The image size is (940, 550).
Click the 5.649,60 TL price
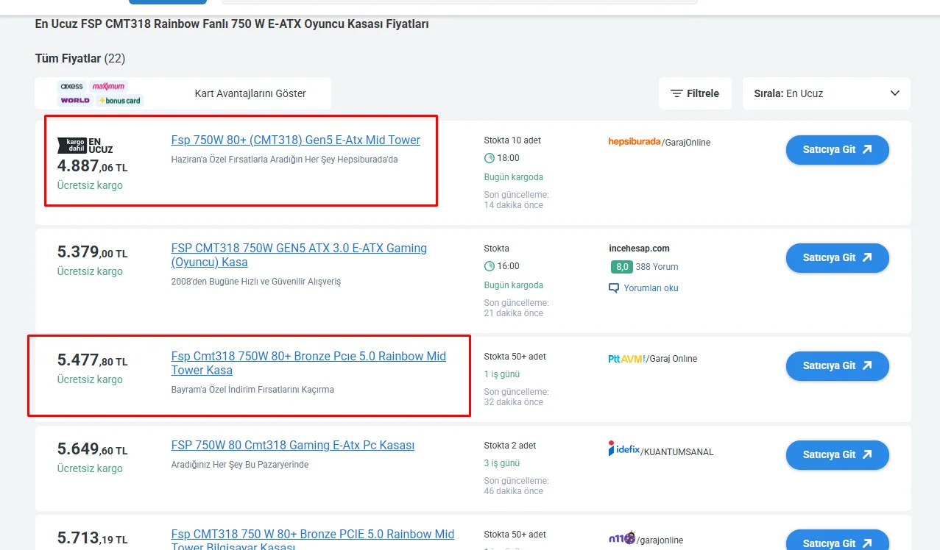point(93,449)
